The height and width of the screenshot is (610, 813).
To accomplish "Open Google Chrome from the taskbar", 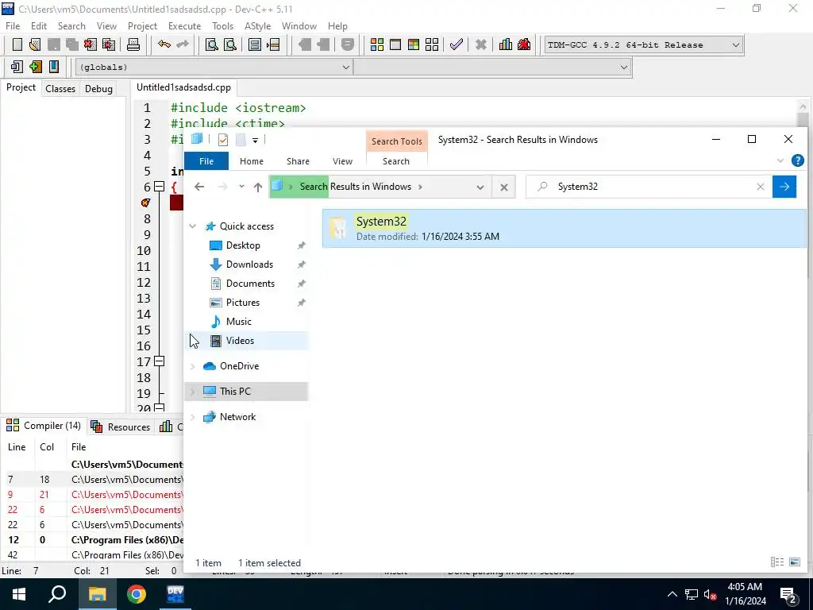I will pyautogui.click(x=137, y=594).
